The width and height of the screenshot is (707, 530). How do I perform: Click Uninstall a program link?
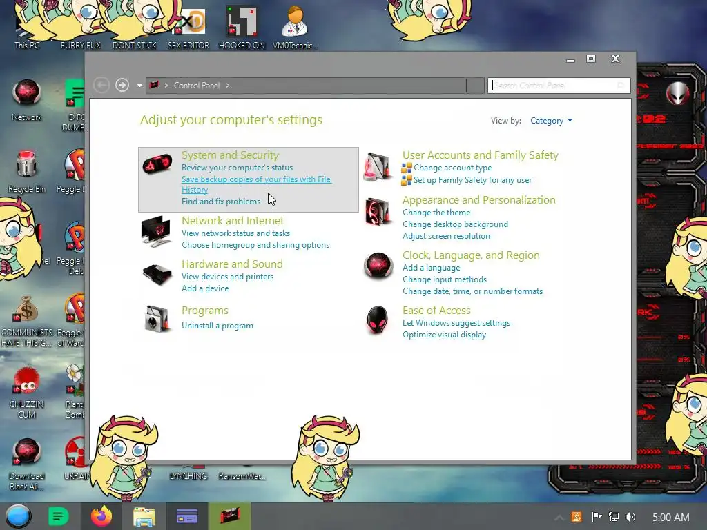coord(217,326)
